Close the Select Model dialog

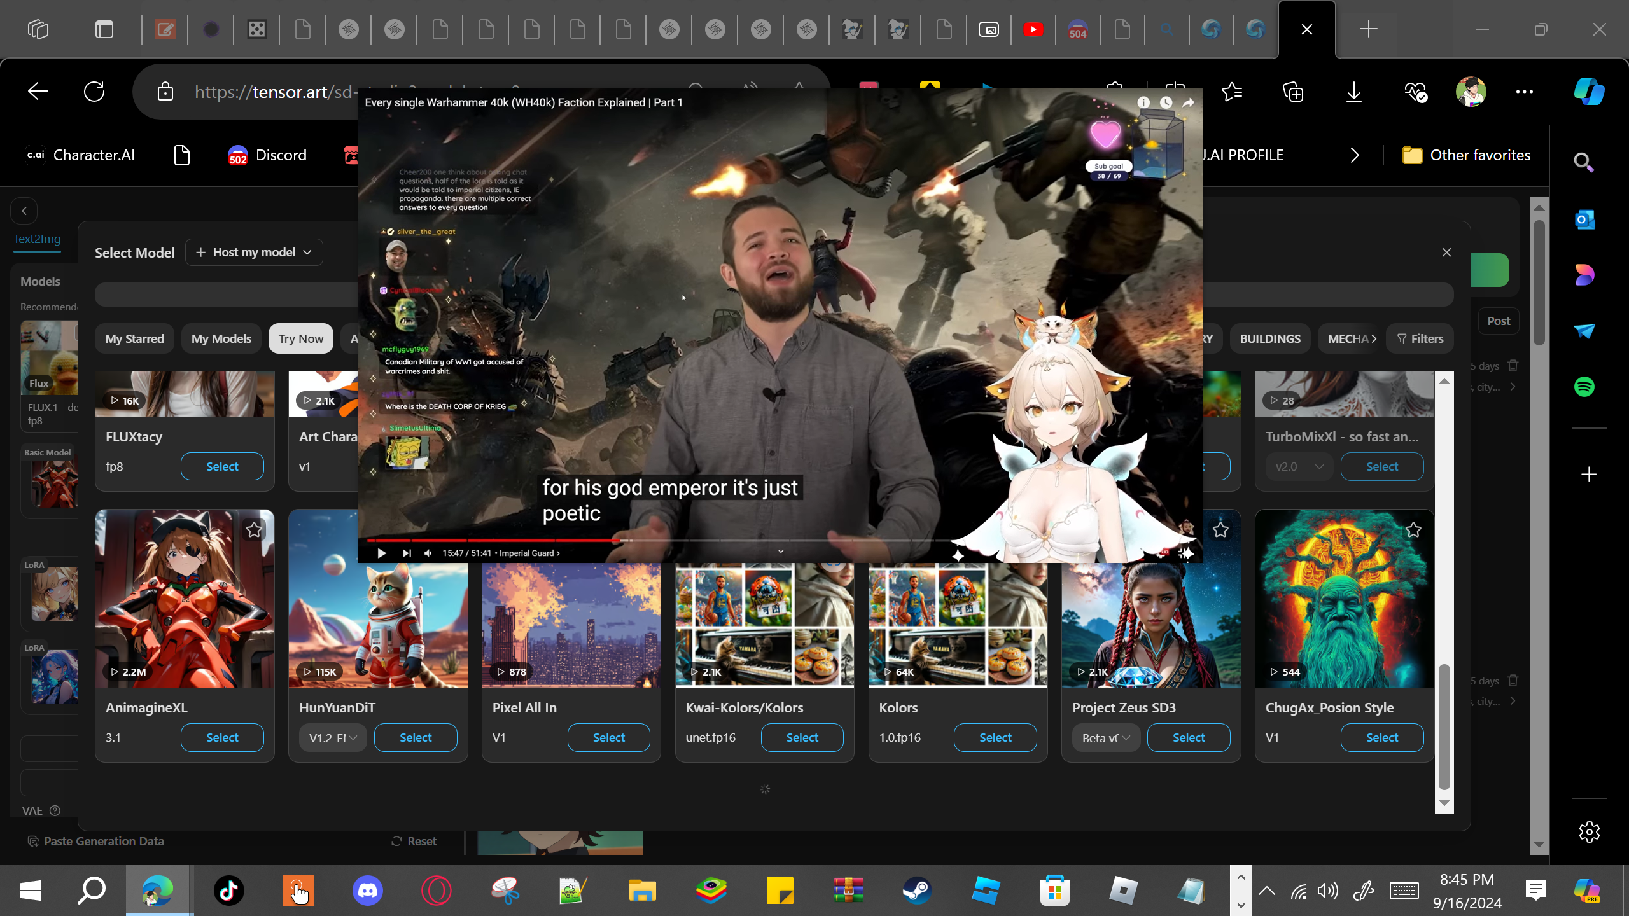coord(1446,253)
